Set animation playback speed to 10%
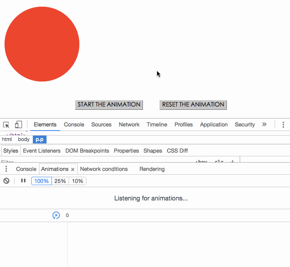The width and height of the screenshot is (290, 267). (x=77, y=181)
